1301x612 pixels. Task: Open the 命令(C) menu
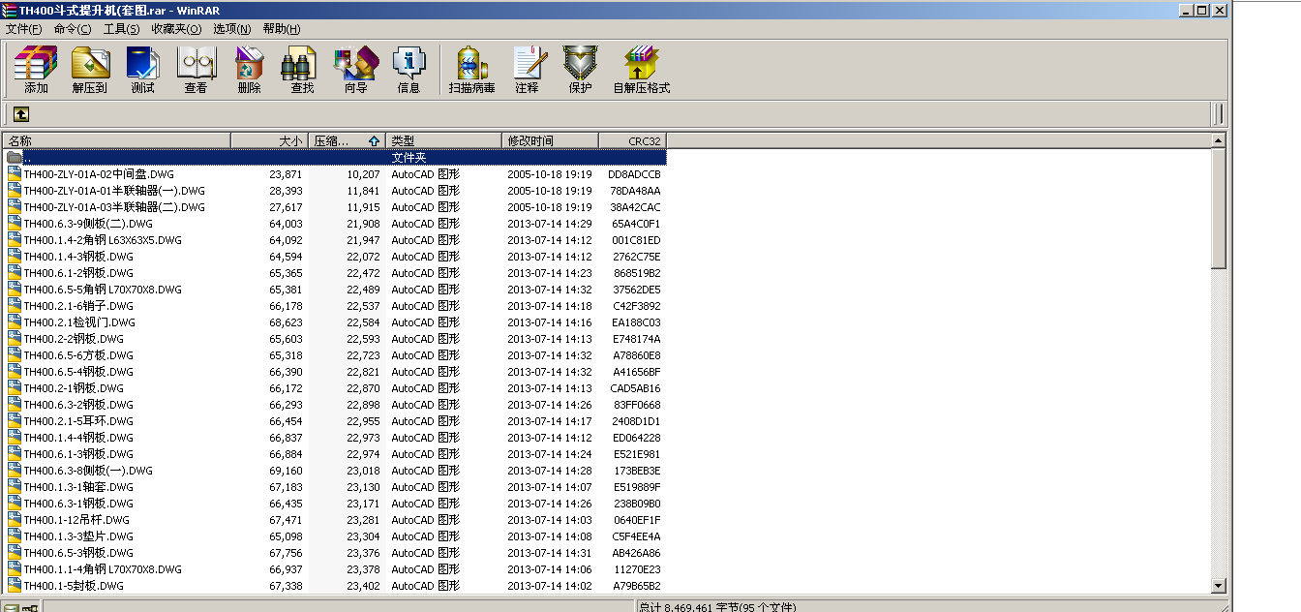pos(73,29)
